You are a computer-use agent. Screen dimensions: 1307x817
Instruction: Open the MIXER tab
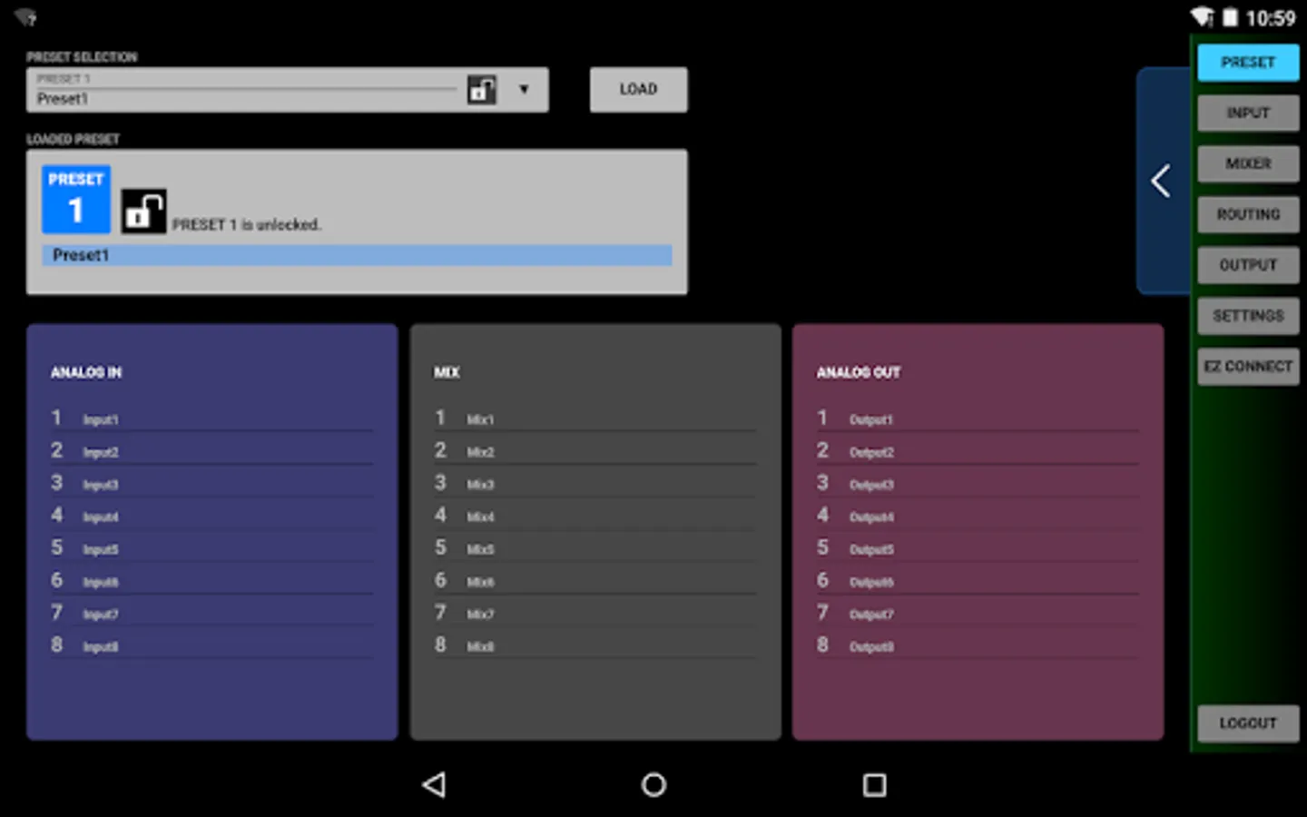coord(1248,164)
